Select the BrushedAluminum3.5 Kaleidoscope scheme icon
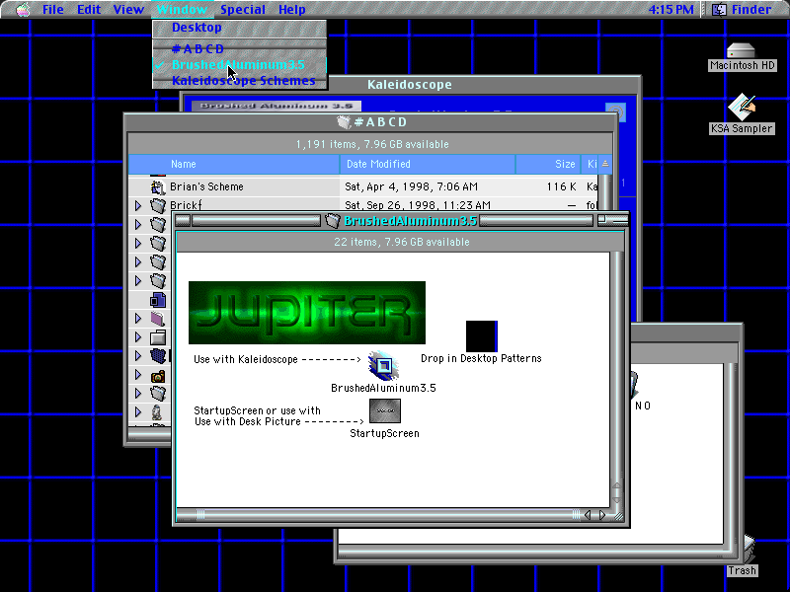The width and height of the screenshot is (790, 592). (x=383, y=366)
